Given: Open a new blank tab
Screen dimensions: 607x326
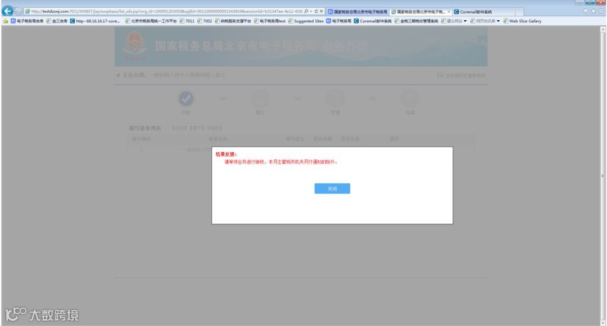Looking at the screenshot, I should (520, 12).
